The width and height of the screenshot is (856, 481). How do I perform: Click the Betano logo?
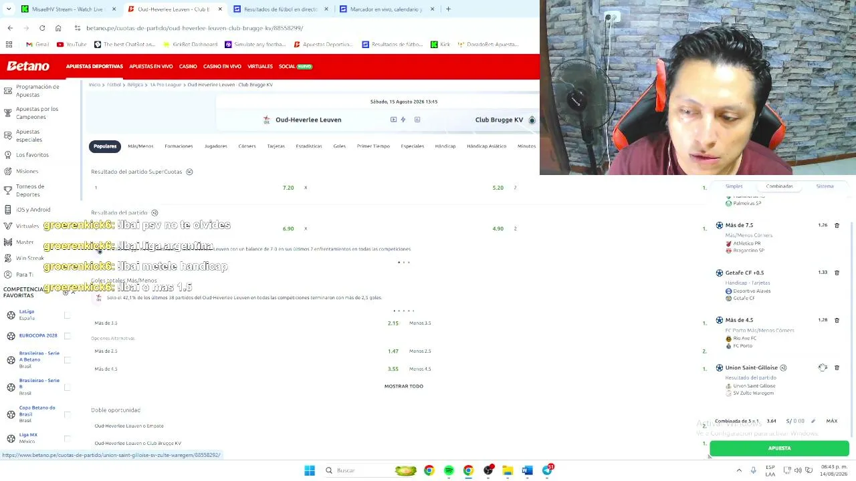tap(28, 66)
